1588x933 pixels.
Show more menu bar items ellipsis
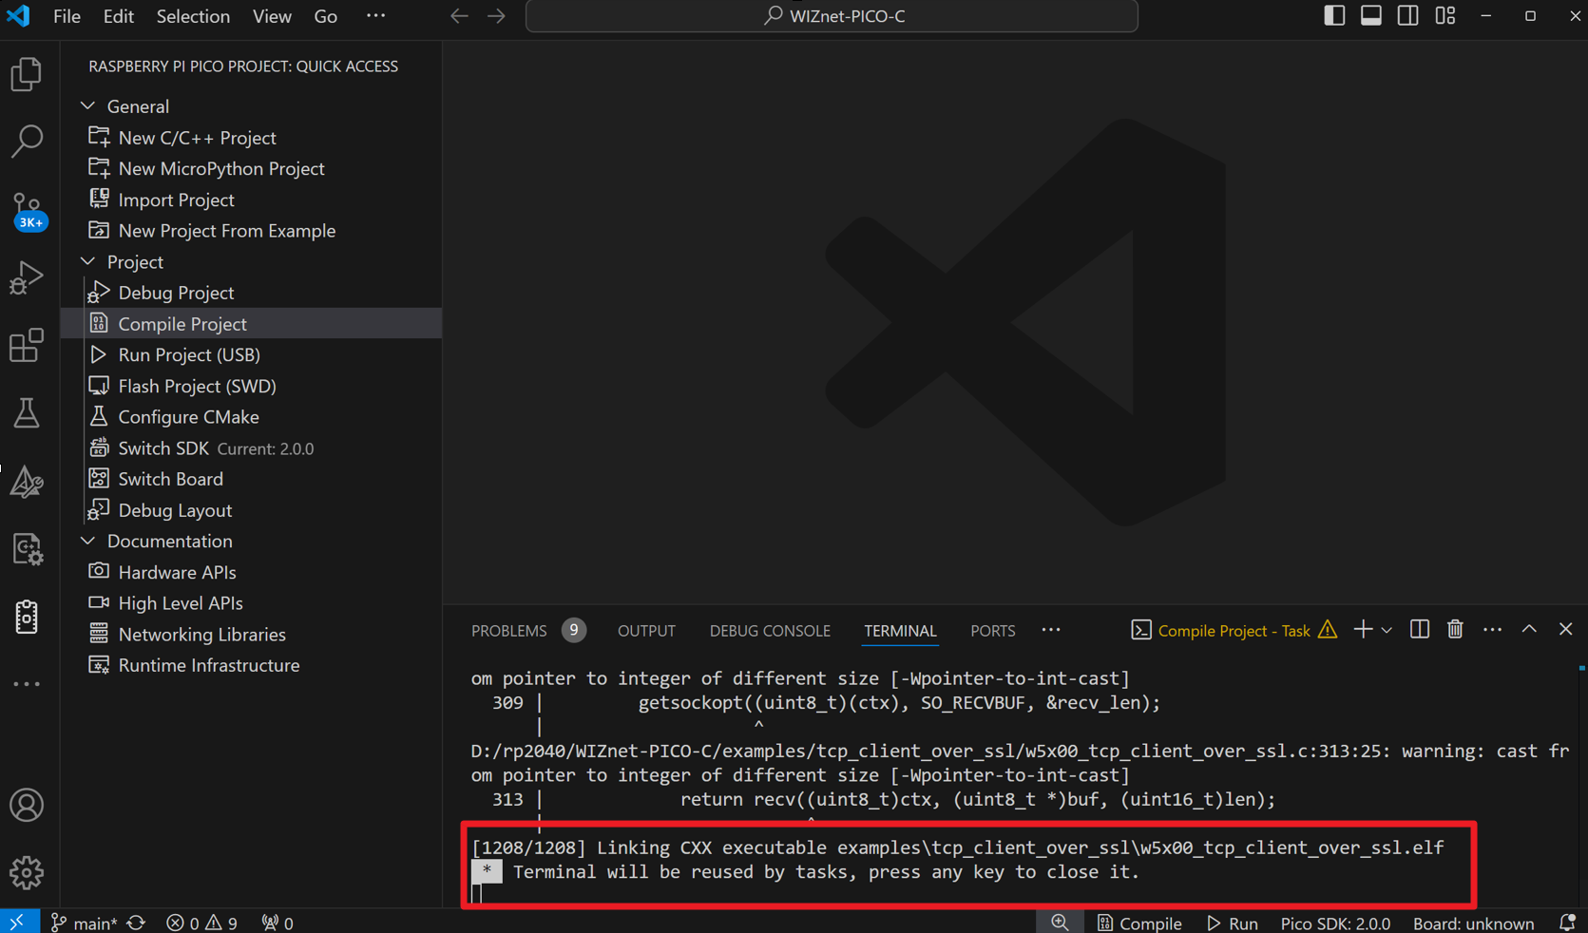[376, 16]
